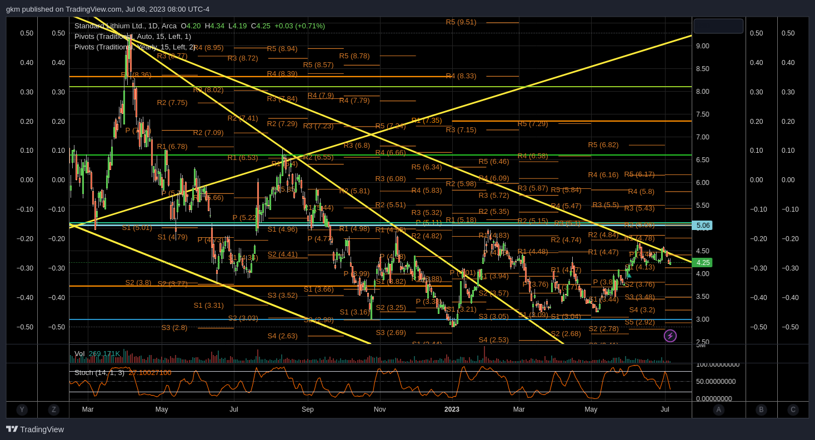This screenshot has width=815, height=440.
Task: Click the S1 (4.79) pivot label
Action: pos(173,237)
